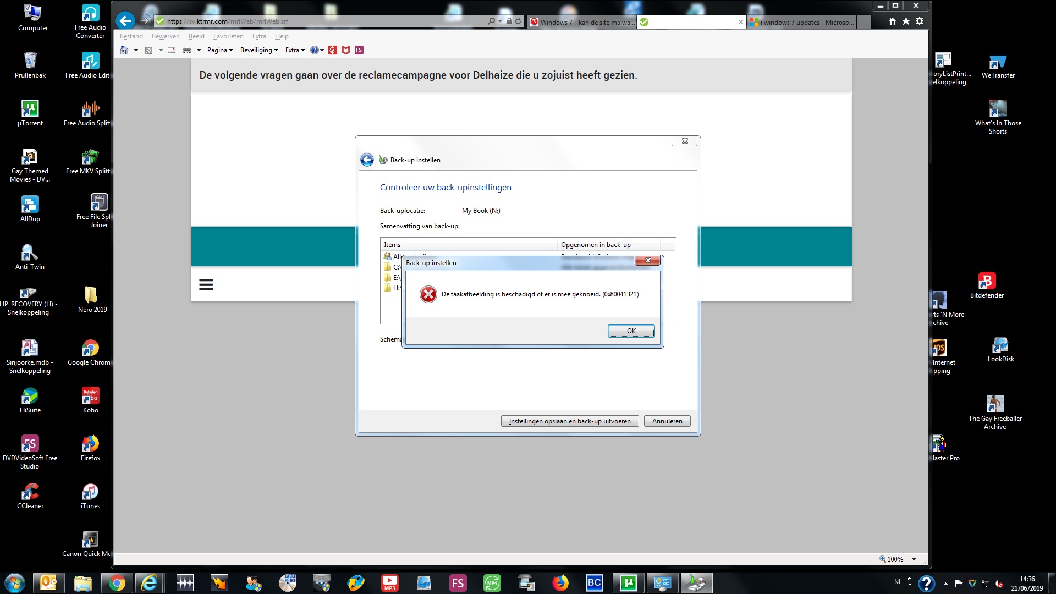The image size is (1056, 594).
Task: Click the Annuleren button
Action: [667, 421]
